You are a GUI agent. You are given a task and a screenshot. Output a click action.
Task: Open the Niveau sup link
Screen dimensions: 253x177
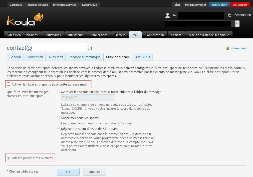click(x=238, y=48)
